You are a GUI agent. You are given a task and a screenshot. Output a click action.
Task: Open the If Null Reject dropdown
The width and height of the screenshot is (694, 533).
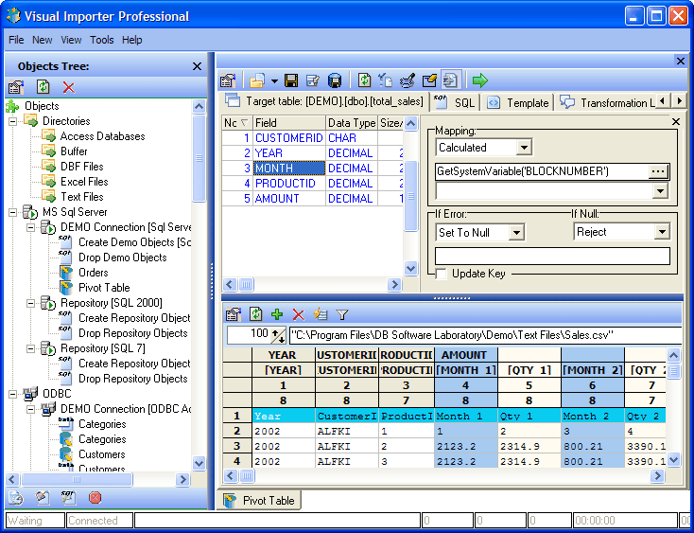tap(661, 232)
